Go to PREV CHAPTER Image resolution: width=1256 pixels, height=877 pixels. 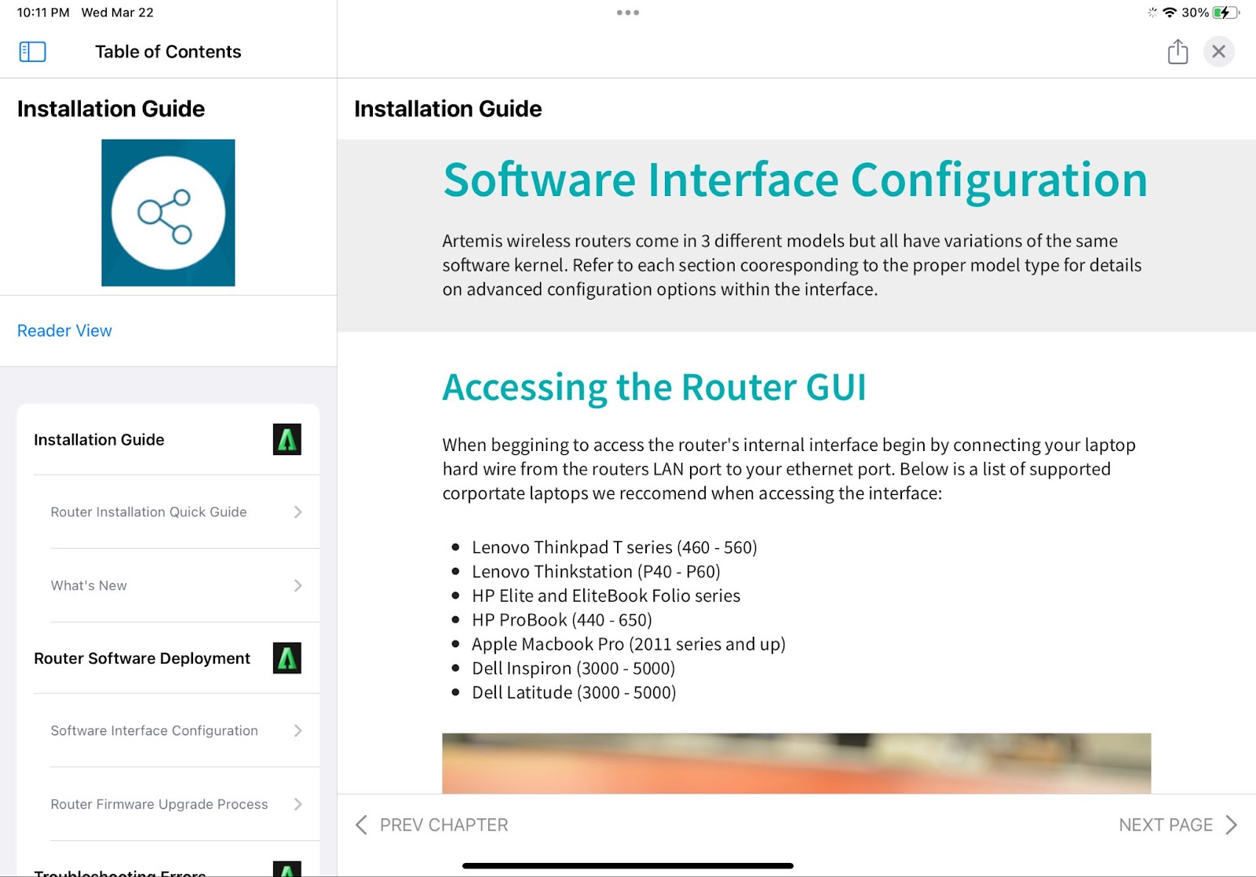click(x=444, y=825)
